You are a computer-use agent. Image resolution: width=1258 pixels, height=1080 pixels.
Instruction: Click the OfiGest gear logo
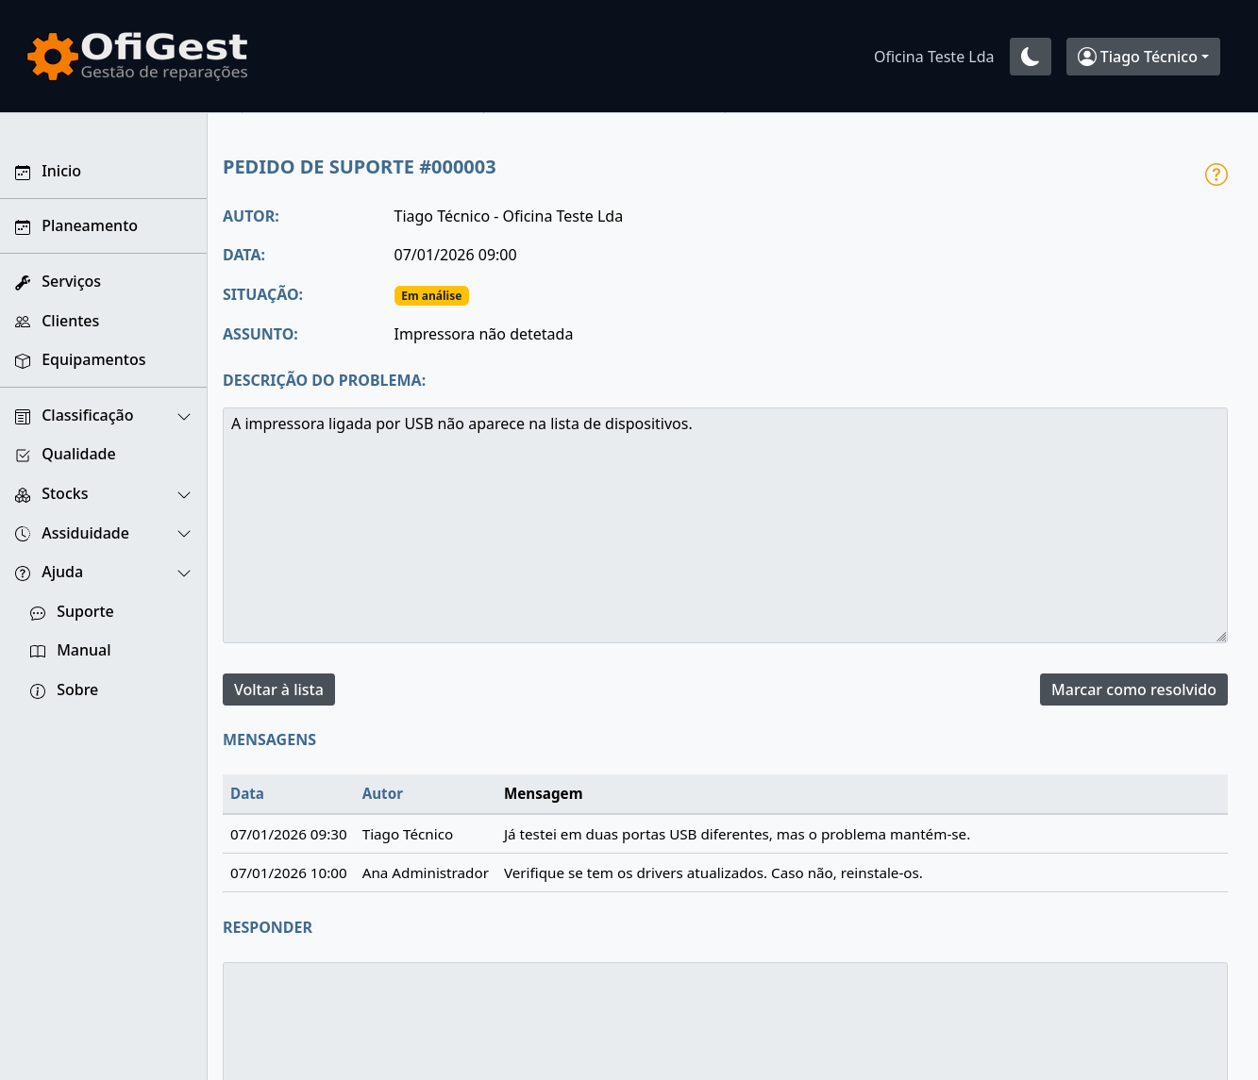(52, 57)
